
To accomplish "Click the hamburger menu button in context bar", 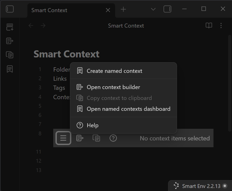I will [63, 138].
